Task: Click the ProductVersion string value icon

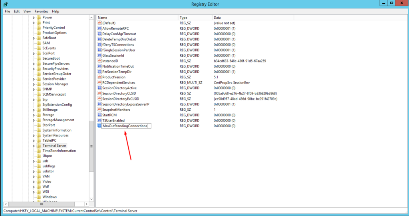Action: (99, 77)
